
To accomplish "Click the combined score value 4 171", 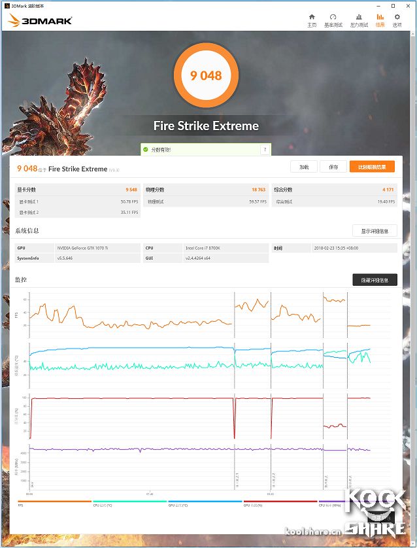I will point(388,190).
